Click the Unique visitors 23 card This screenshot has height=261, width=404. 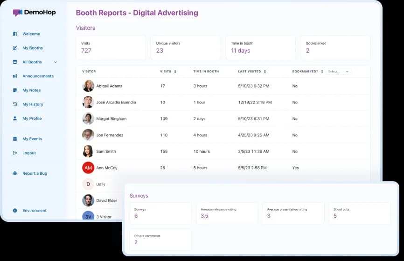click(186, 48)
